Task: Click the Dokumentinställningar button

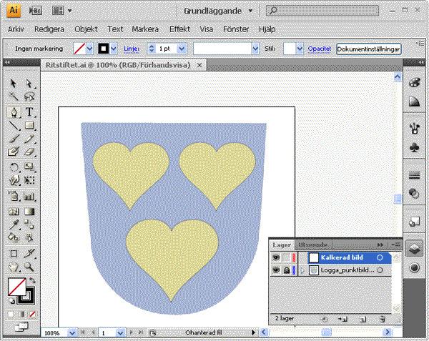Action: coord(369,49)
